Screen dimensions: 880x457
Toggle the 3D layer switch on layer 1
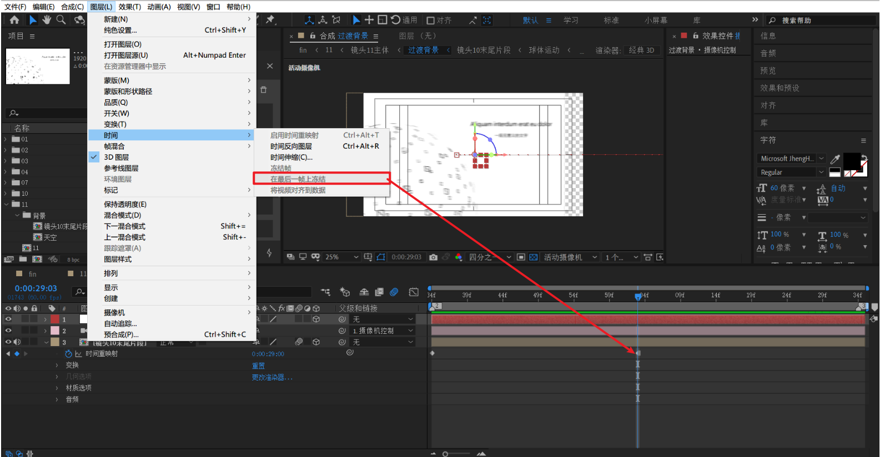click(x=316, y=319)
